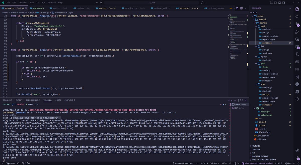Viewport: 301px width, 165px height.
Task: Expand the PACKAGE OUTLINE section
Action: coord(271,156)
